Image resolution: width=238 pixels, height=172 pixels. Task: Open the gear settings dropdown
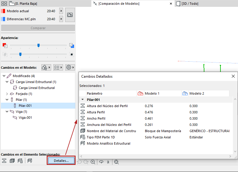click(x=70, y=68)
